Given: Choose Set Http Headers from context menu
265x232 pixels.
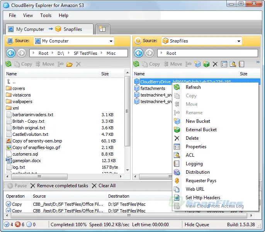Looking at the screenshot, I should pyautogui.click(x=215, y=198).
